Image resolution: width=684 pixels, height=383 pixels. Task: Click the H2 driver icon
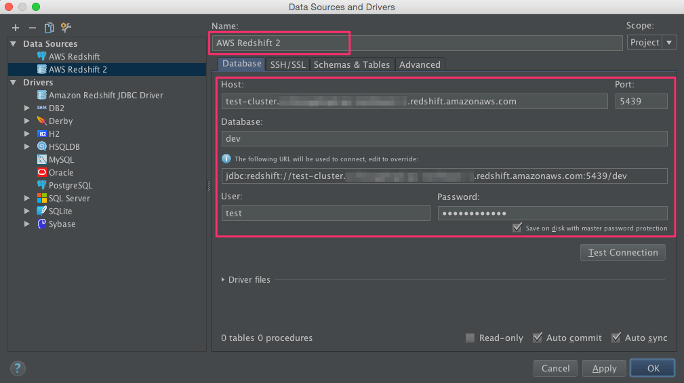42,134
